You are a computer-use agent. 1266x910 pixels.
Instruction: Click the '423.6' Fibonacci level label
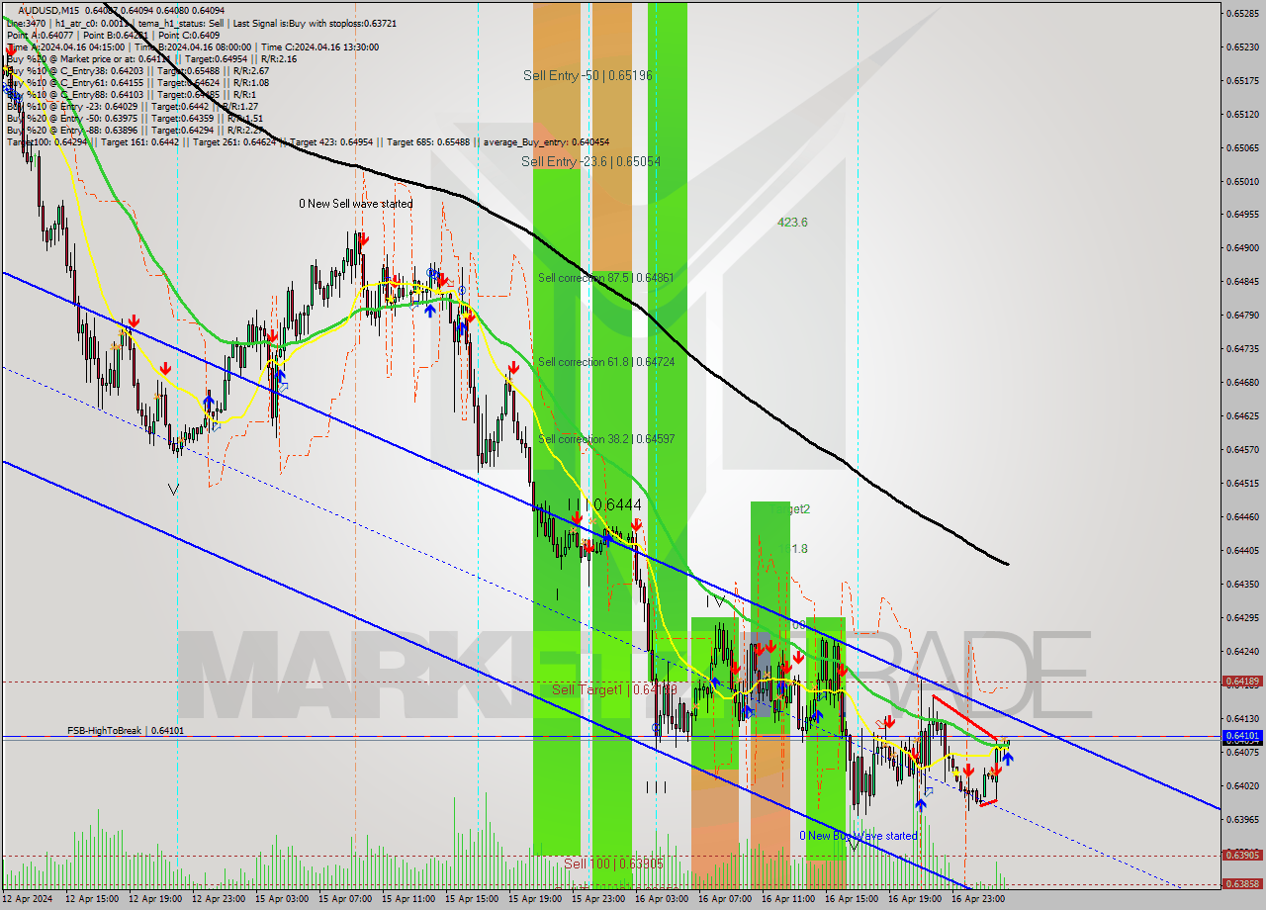(x=792, y=223)
